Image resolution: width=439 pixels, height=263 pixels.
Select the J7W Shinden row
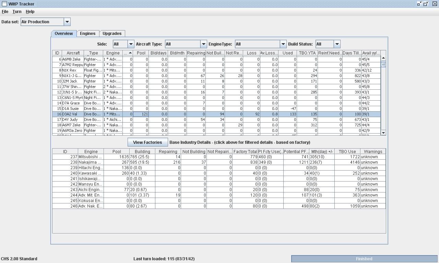(216, 87)
